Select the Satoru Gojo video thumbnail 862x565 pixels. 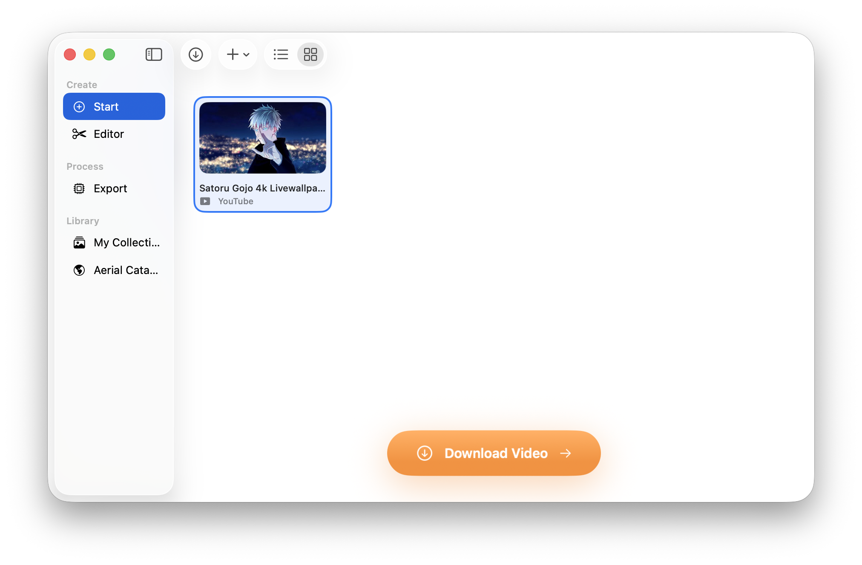pos(262,137)
